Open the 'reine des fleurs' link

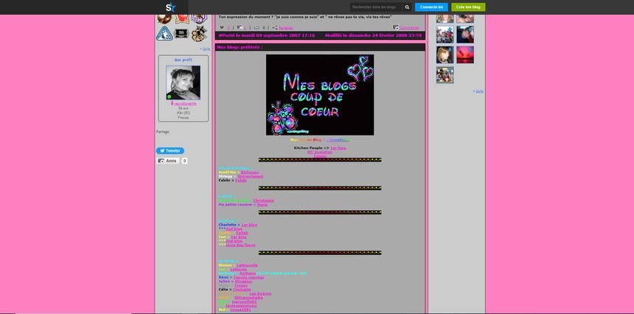240,245
